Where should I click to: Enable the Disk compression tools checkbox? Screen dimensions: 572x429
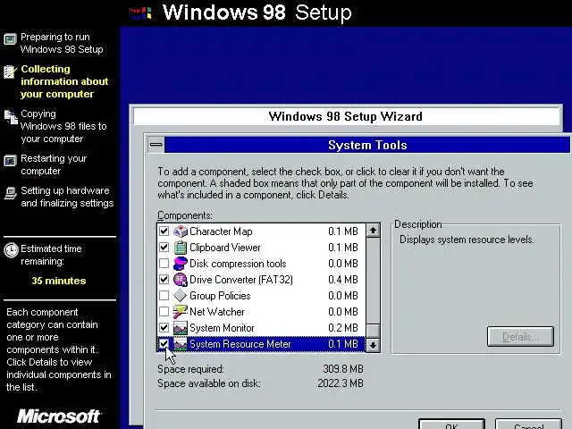pos(164,264)
